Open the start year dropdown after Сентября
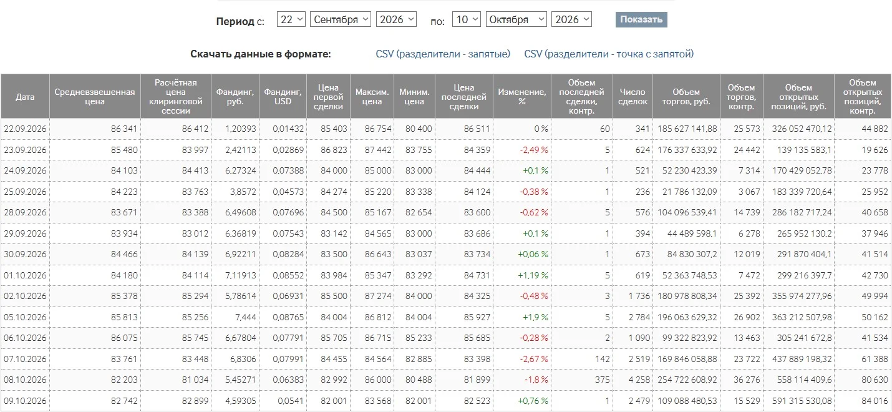This screenshot has height=412, width=892. (x=396, y=19)
